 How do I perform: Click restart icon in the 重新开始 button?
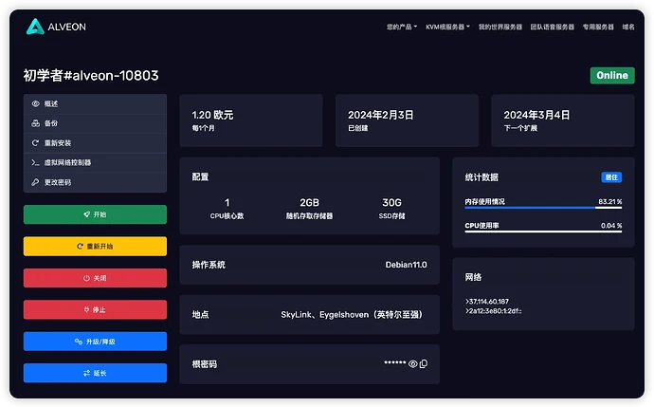click(x=80, y=247)
